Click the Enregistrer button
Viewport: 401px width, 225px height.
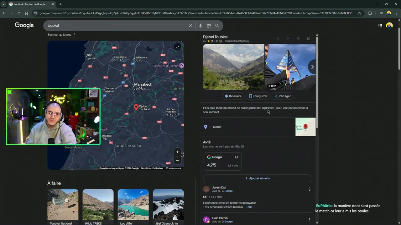tap(258, 96)
